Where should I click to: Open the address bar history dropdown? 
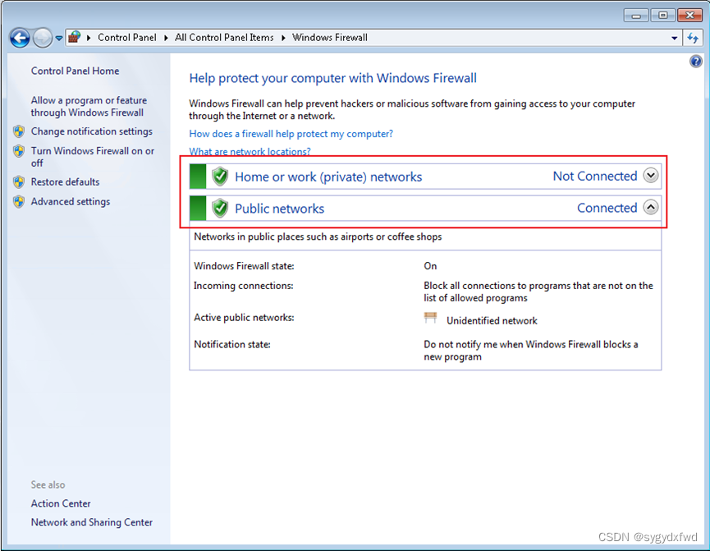click(x=674, y=38)
